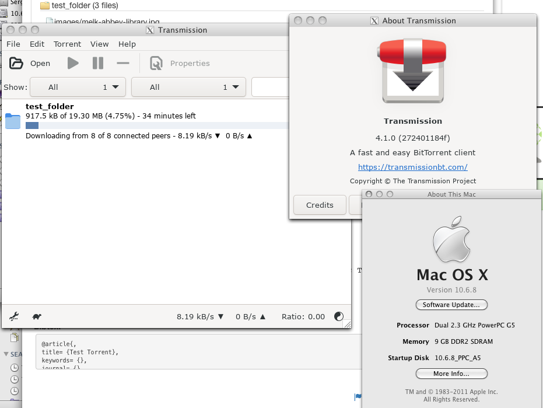
Task: Click the Apple logo in About This Mac
Action: (x=451, y=239)
